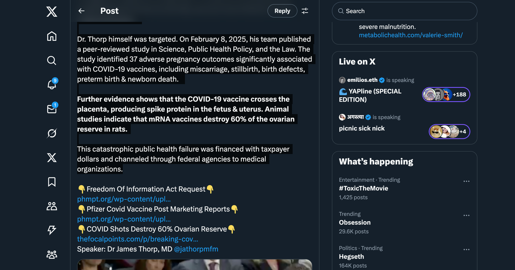Open emilios.eth host profile

tap(363, 80)
